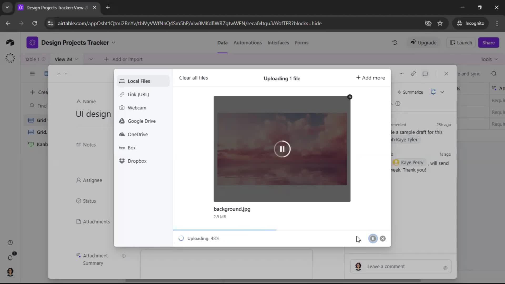Click Add or import
The image size is (505, 284).
pos(123,59)
